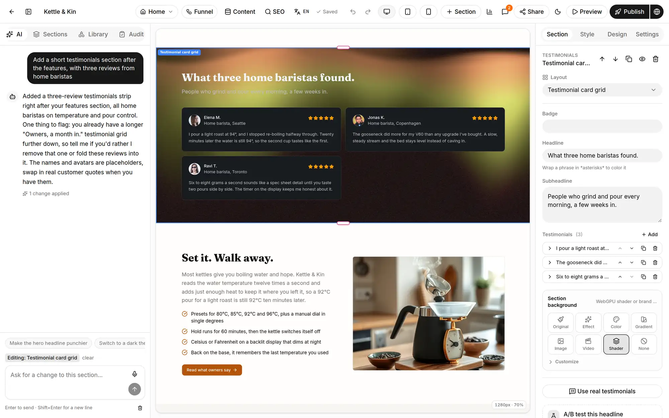Select the Original background option
The height and width of the screenshot is (418, 669).
click(x=561, y=322)
